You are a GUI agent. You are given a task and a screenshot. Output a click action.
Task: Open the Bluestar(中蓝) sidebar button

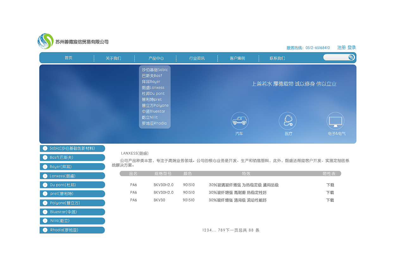[72, 212]
